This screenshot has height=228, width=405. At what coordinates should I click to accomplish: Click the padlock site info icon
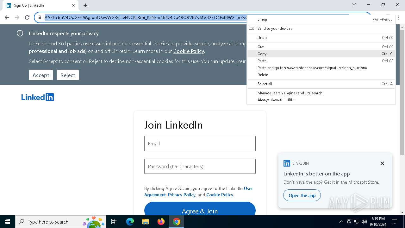tap(40, 17)
